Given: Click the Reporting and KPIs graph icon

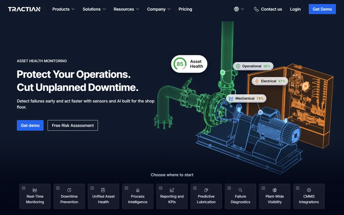Looking at the screenshot, I should (172, 190).
